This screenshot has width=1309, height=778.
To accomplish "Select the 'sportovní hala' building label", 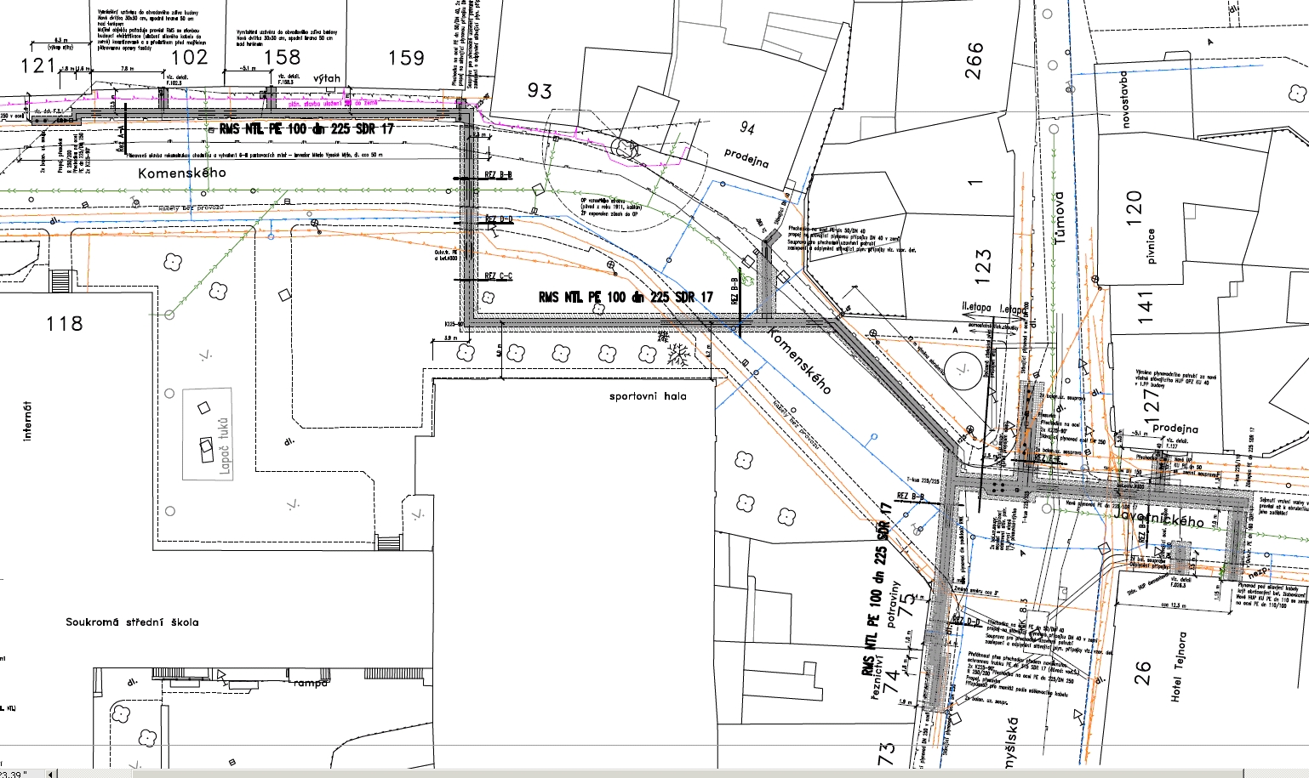I will 648,396.
